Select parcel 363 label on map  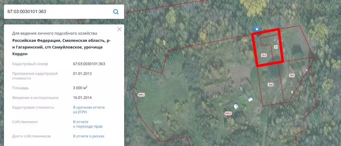point(264,55)
